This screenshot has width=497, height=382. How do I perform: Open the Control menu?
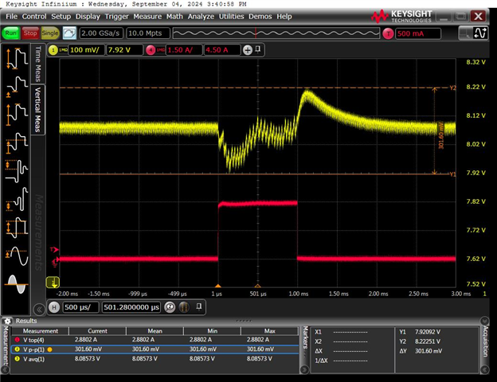coord(34,17)
